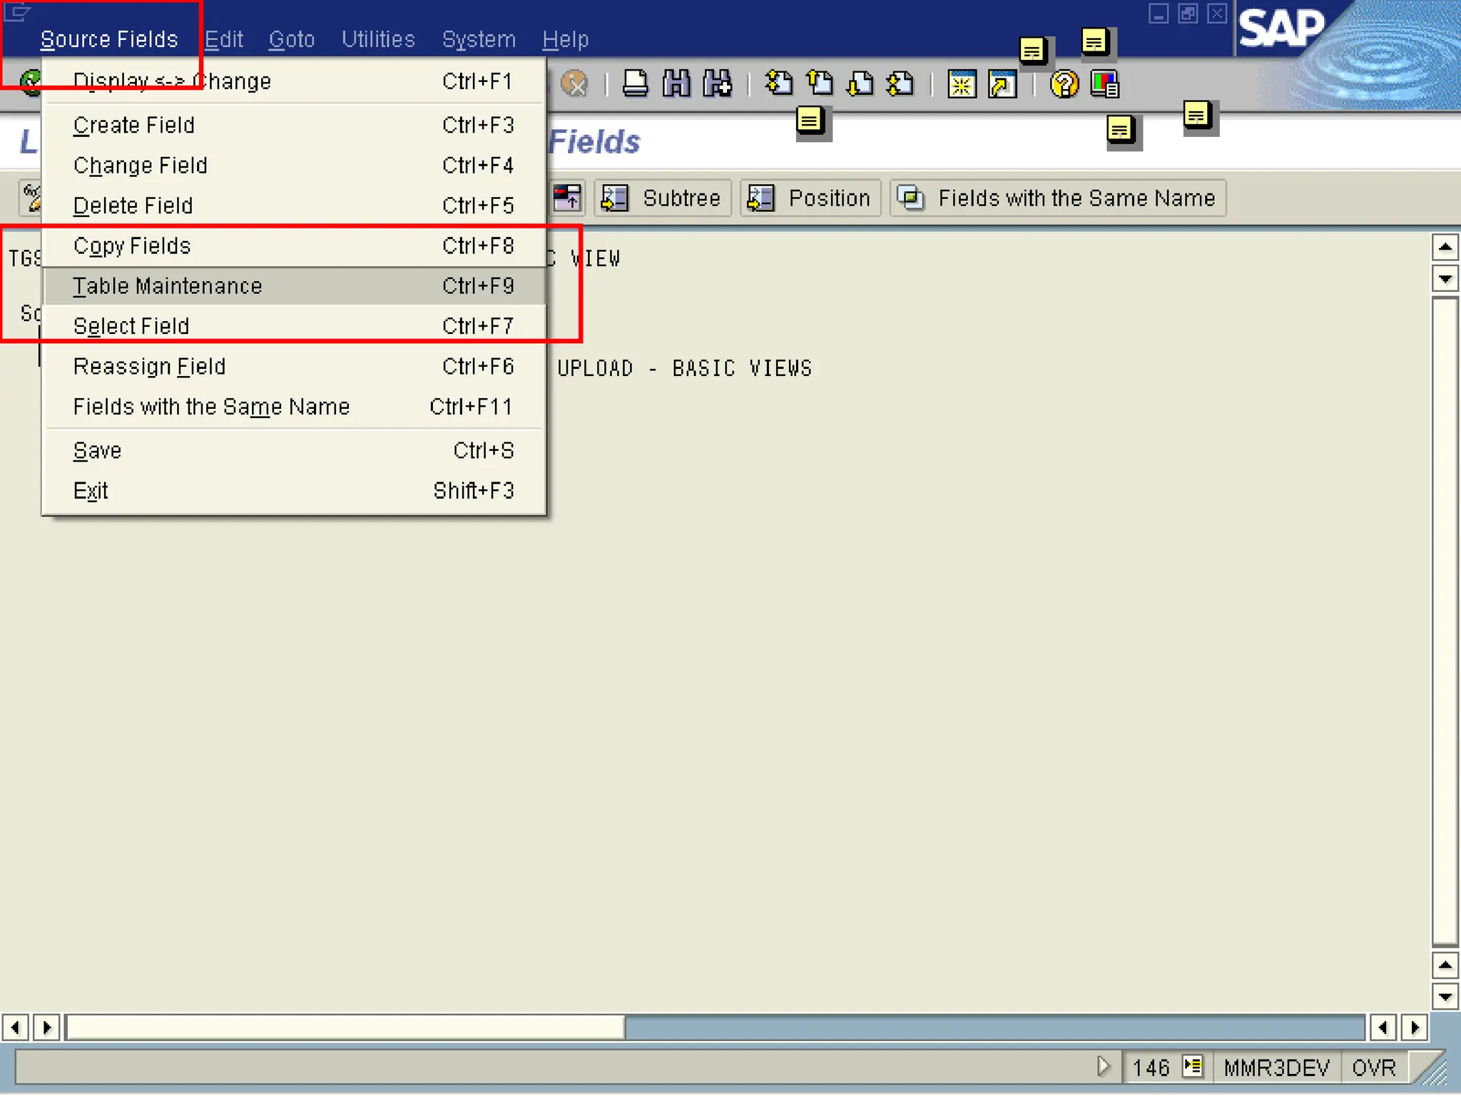The image size is (1461, 1096).
Task: Click the Create New Session icon
Action: pos(962,84)
